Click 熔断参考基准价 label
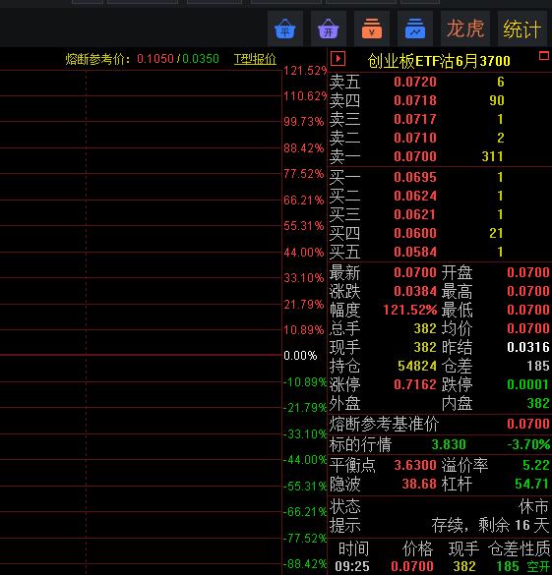Image resolution: width=552 pixels, height=575 pixels. [384, 424]
